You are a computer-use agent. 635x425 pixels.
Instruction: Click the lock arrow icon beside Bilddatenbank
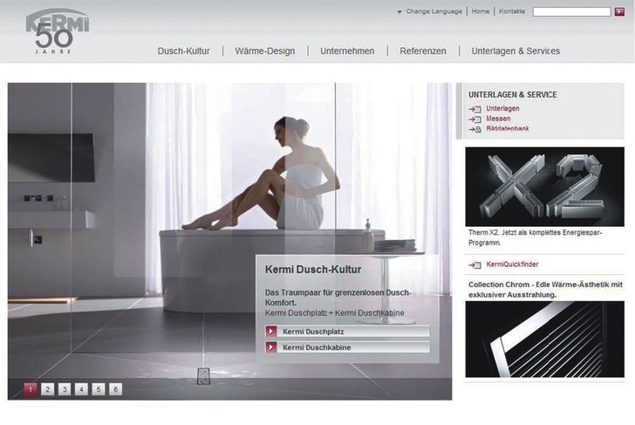[x=475, y=129]
